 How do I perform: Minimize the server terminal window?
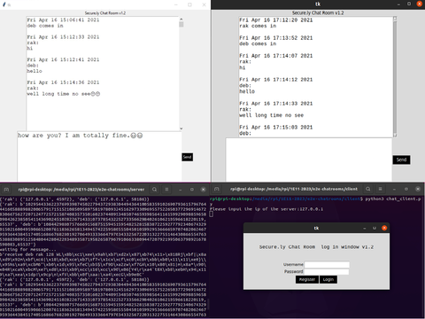pyautogui.click(x=181, y=190)
